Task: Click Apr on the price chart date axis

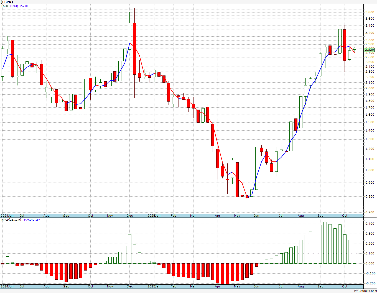Action: (x=218, y=216)
